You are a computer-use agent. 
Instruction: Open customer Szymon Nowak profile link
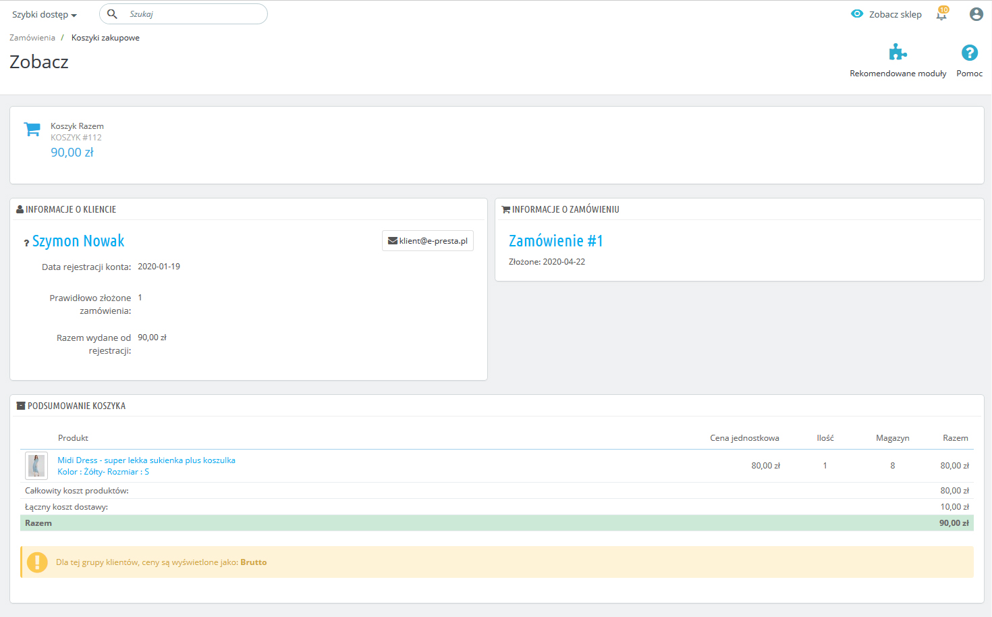78,241
